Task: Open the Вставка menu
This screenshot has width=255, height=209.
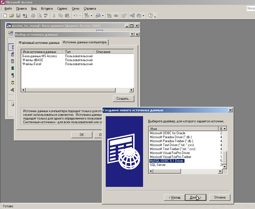Action: [x=47, y=8]
